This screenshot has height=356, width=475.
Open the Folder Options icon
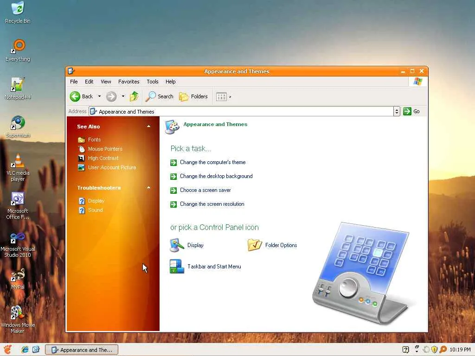point(272,245)
